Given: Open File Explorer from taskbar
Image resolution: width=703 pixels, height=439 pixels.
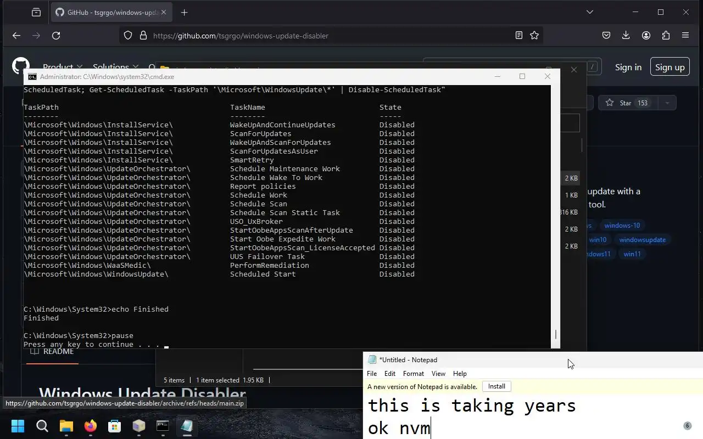Looking at the screenshot, I should [x=66, y=426].
